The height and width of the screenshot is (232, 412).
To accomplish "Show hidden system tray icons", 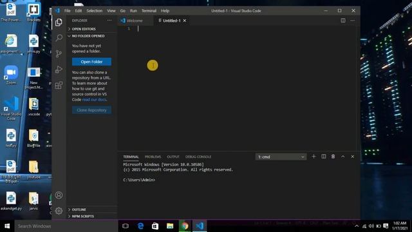I will point(357,226).
